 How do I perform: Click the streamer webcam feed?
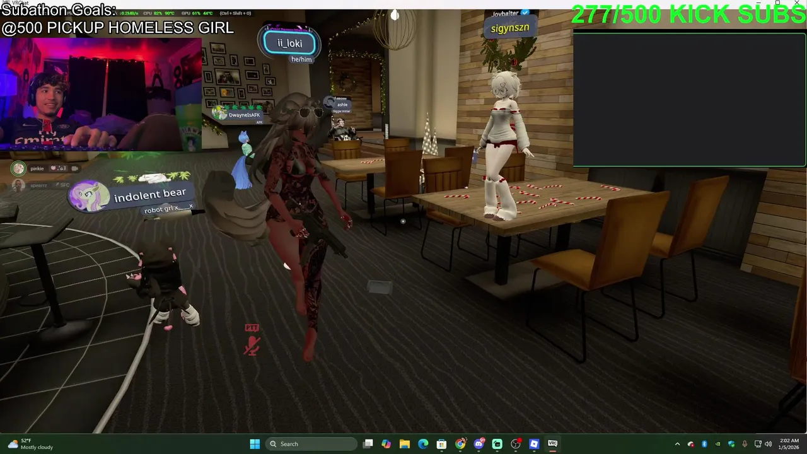point(101,94)
